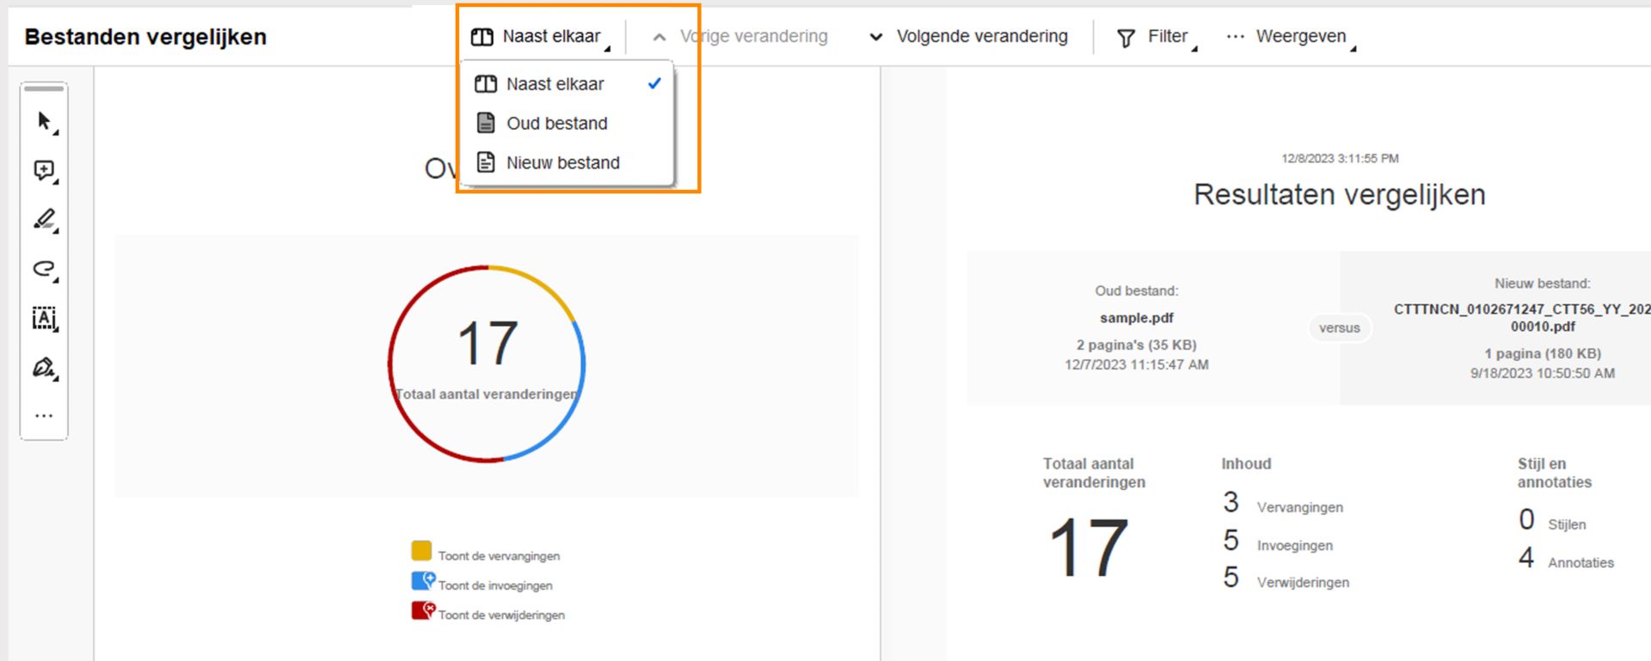The width and height of the screenshot is (1651, 661).
Task: Select the arrow selection tool
Action: pos(43,120)
